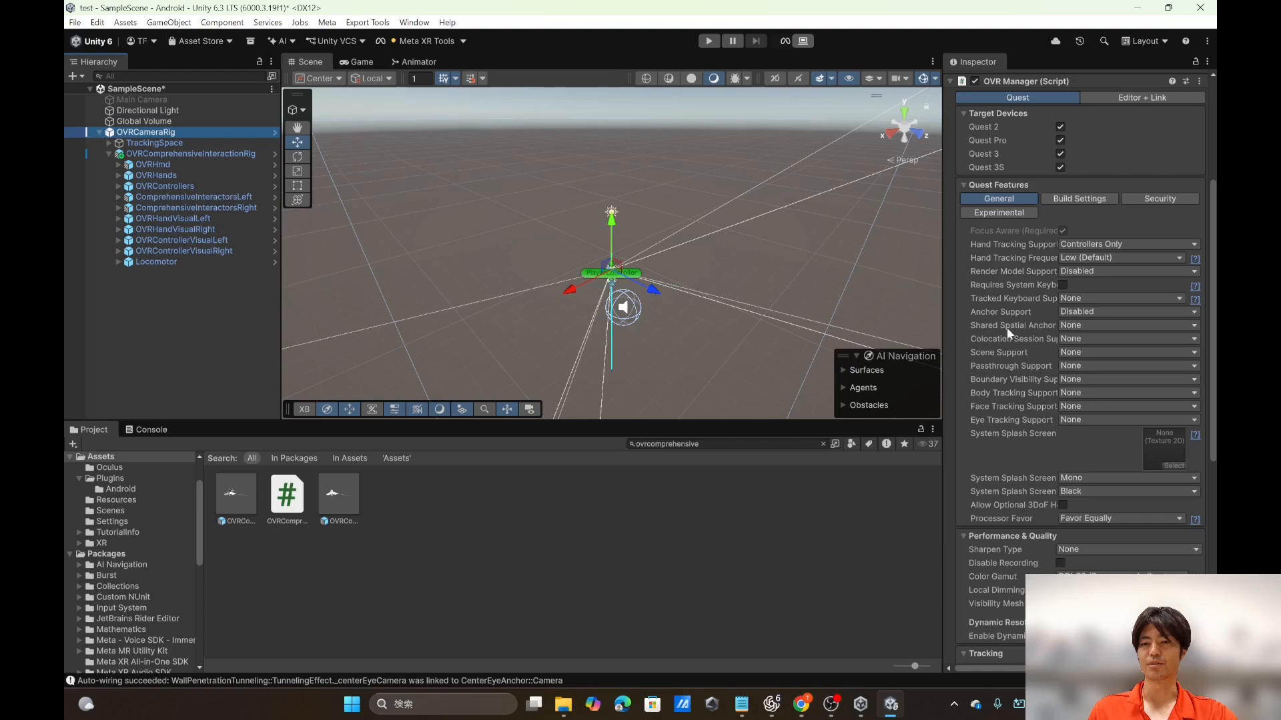Select the Scale tool in Scene
Viewport: 1281px width, 720px height.
pos(298,171)
